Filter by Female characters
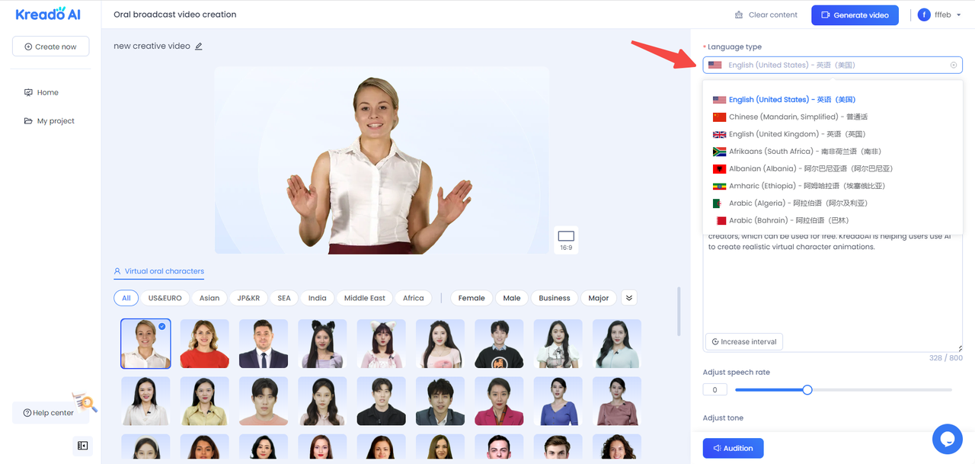Image resolution: width=975 pixels, height=464 pixels. [x=472, y=298]
